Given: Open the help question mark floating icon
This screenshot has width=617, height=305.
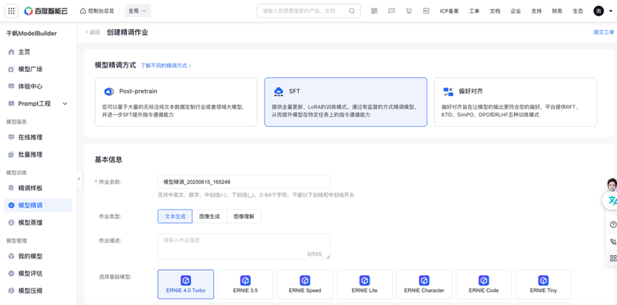Looking at the screenshot, I should tap(613, 224).
